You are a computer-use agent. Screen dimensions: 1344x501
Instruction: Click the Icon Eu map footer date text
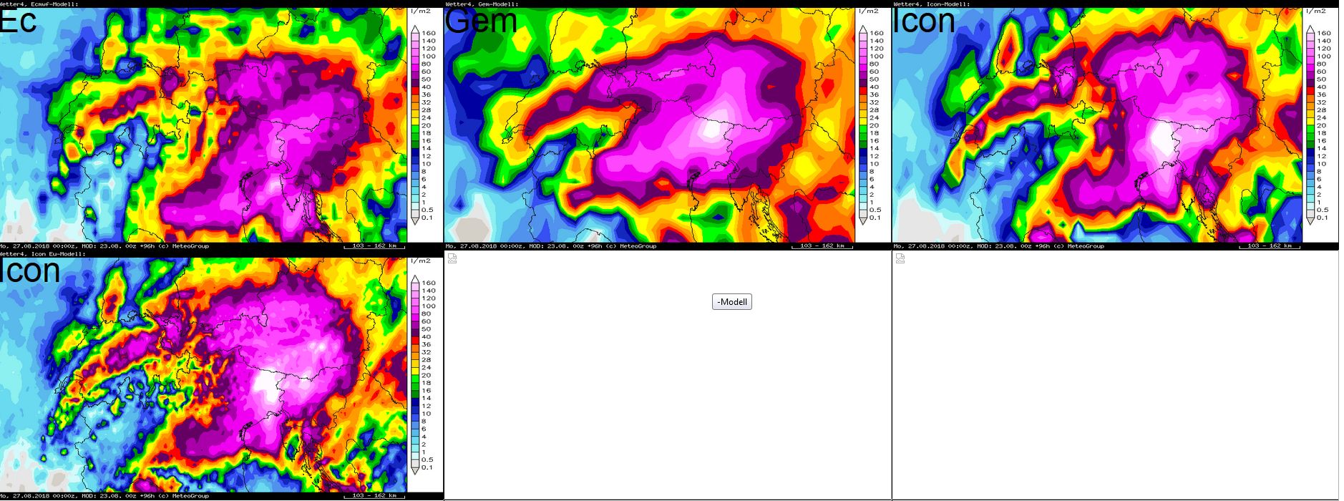(104, 495)
